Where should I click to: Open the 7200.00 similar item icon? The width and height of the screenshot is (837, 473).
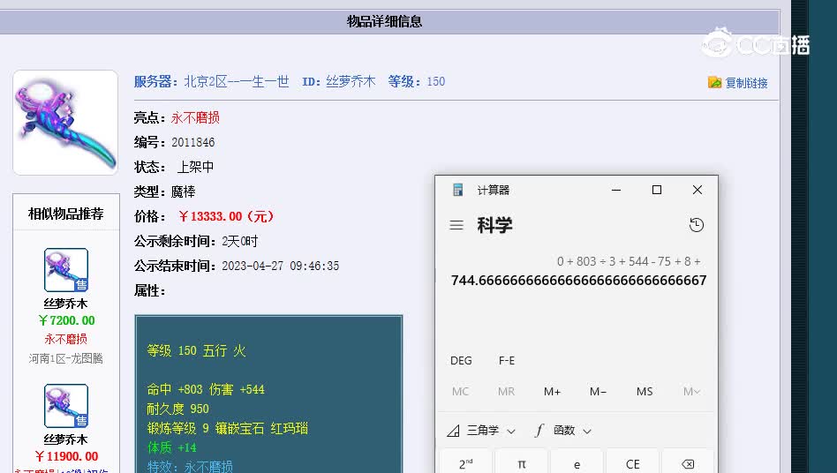click(66, 270)
